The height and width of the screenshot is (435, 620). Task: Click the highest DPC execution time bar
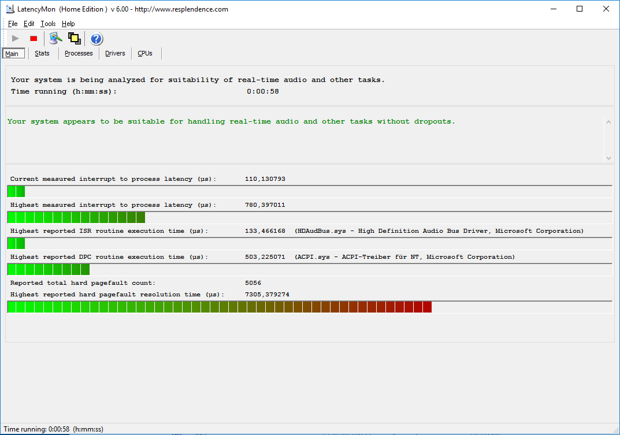(x=310, y=270)
